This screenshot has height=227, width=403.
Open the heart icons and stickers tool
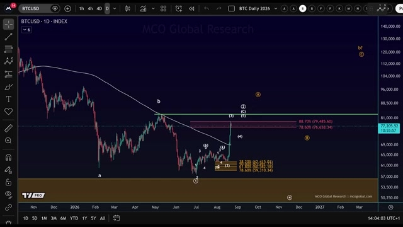pos(8,112)
